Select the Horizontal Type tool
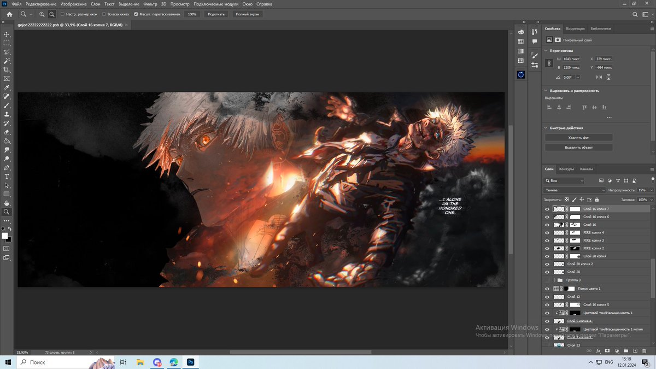The width and height of the screenshot is (656, 369). [x=7, y=176]
